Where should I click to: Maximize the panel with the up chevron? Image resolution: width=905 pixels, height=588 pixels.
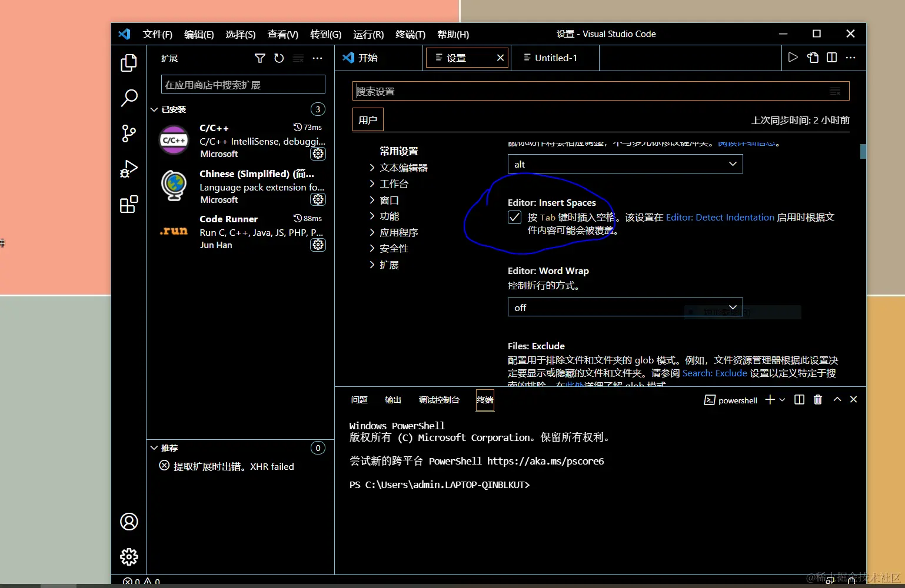click(x=837, y=399)
